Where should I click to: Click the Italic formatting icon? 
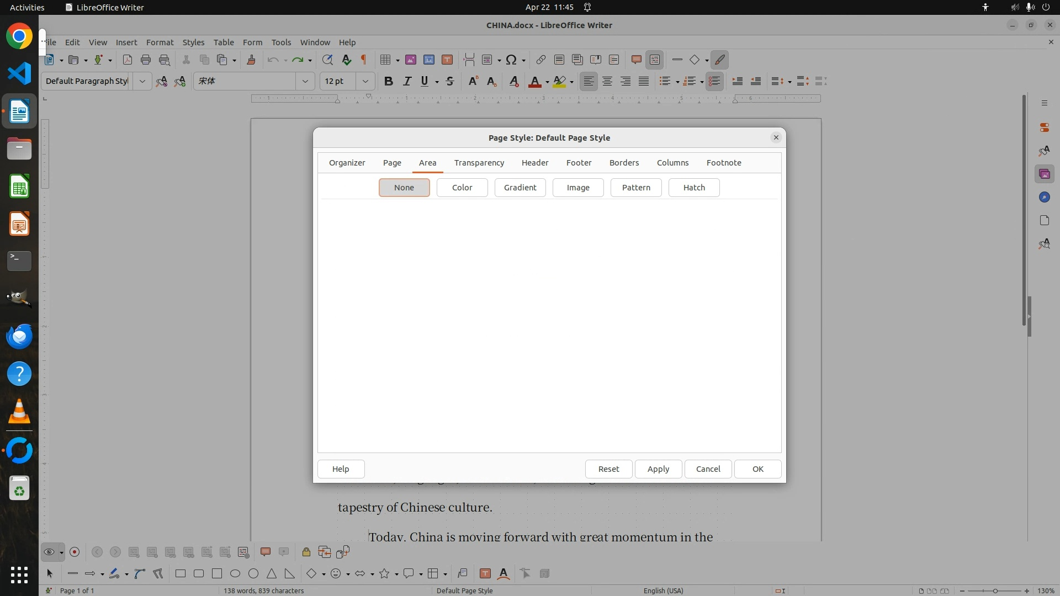click(407, 81)
